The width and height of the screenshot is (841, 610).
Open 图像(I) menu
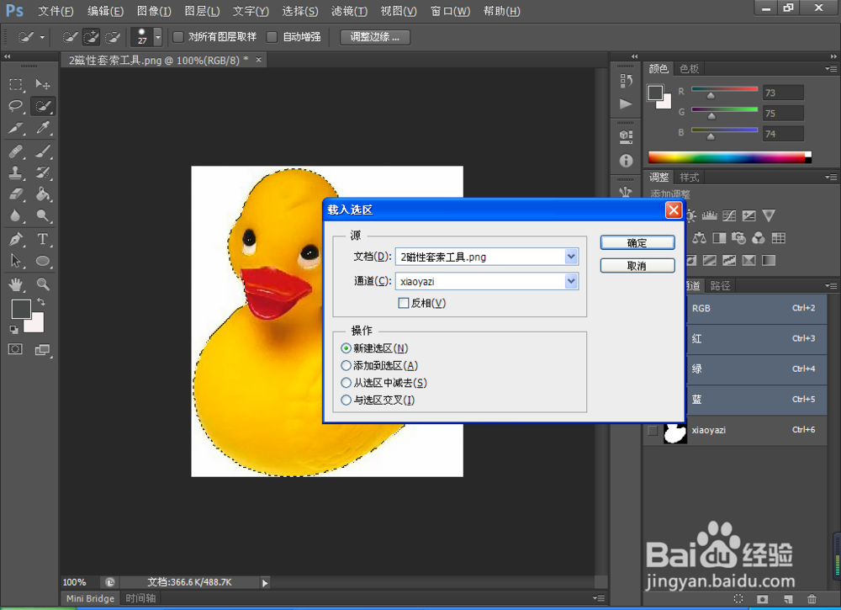coord(154,11)
